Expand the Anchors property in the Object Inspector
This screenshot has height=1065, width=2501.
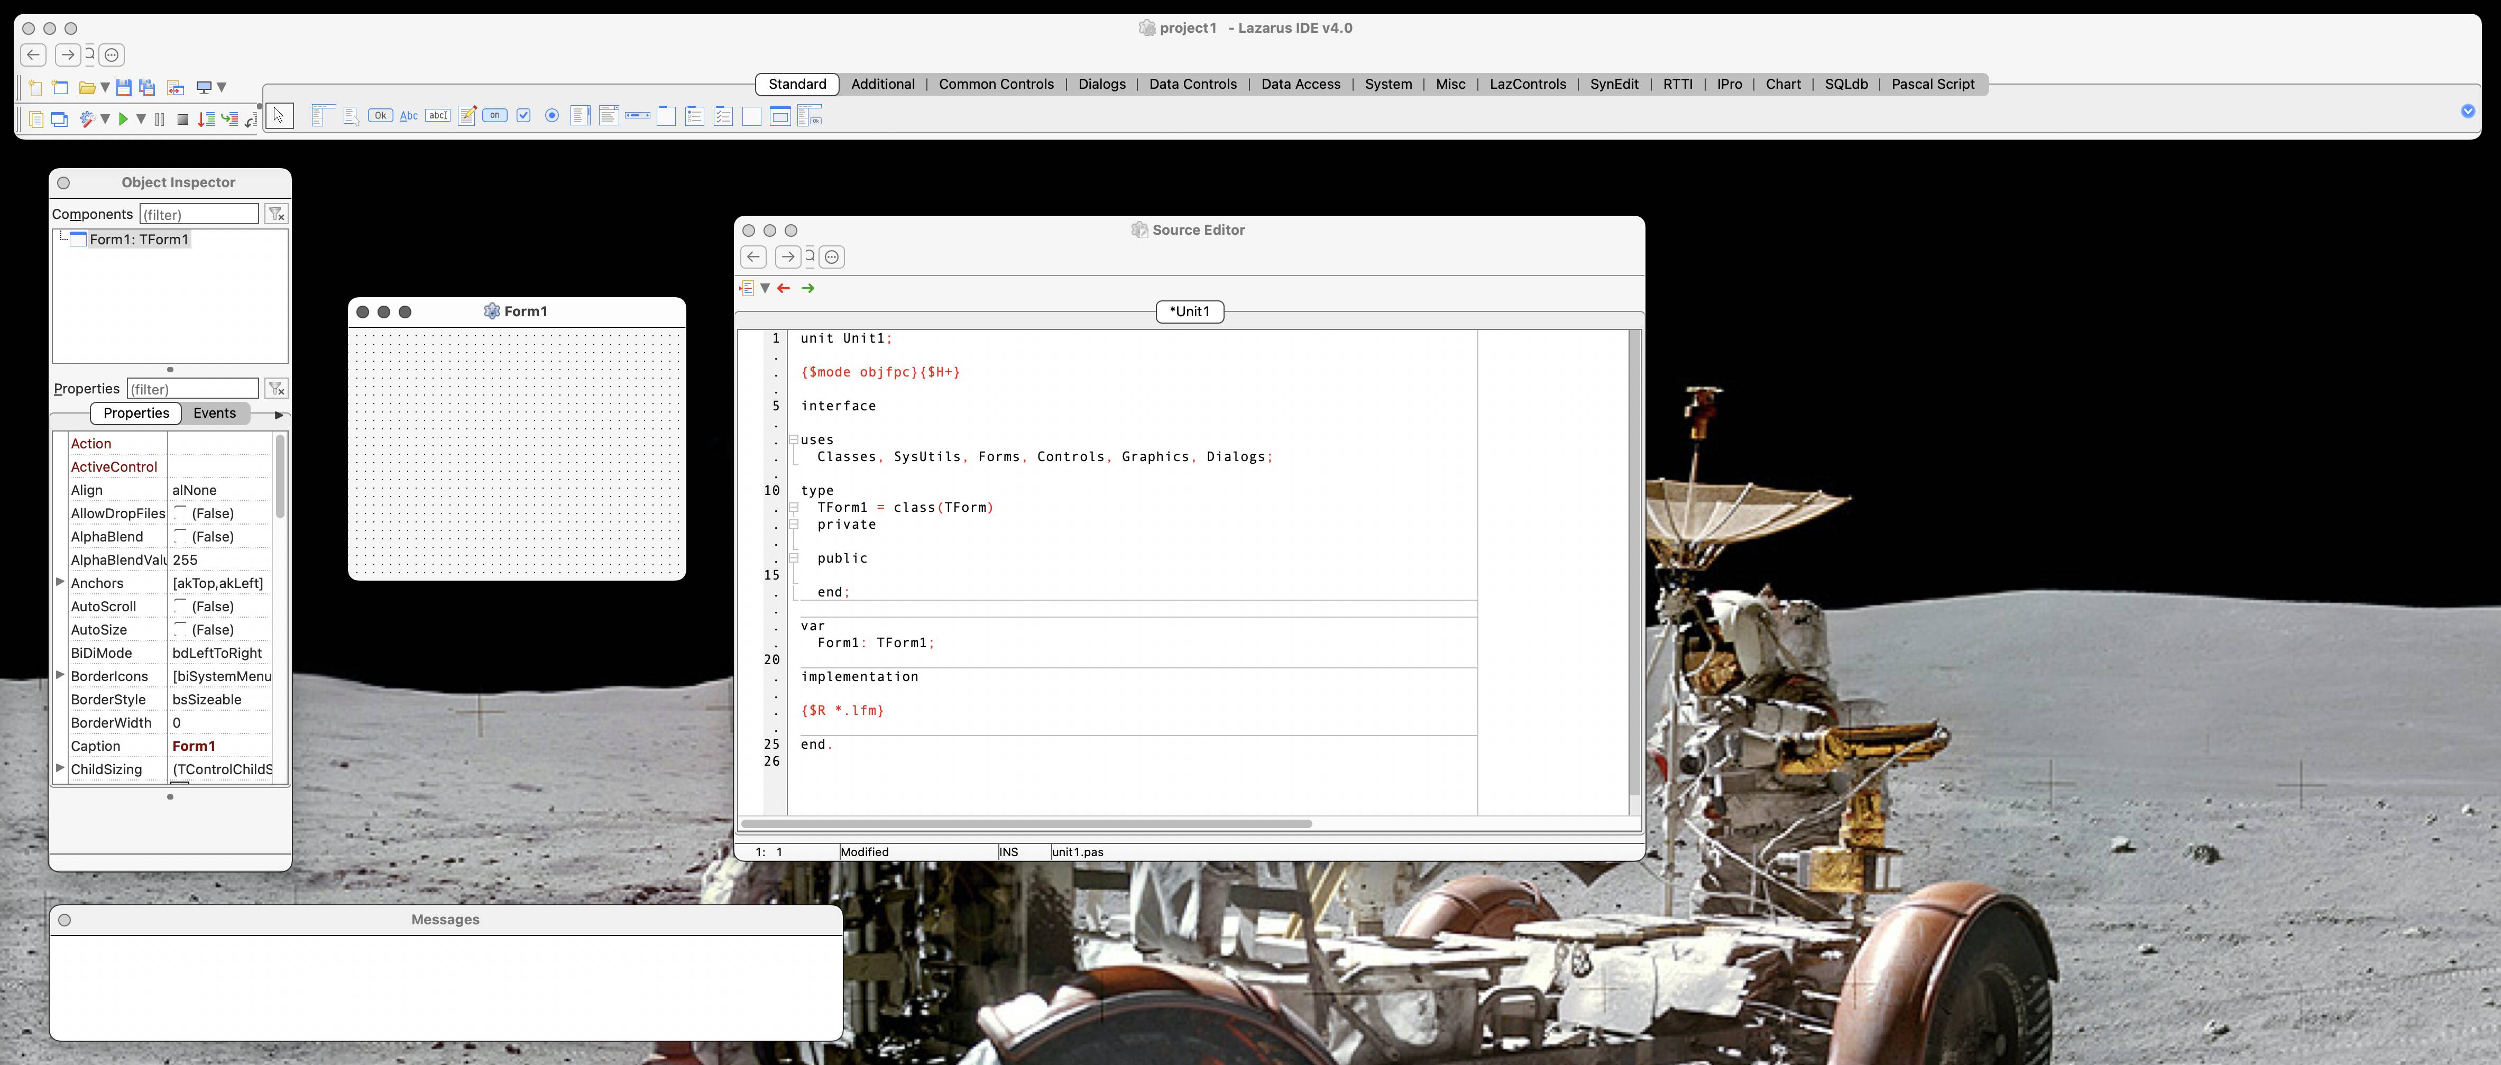(60, 583)
